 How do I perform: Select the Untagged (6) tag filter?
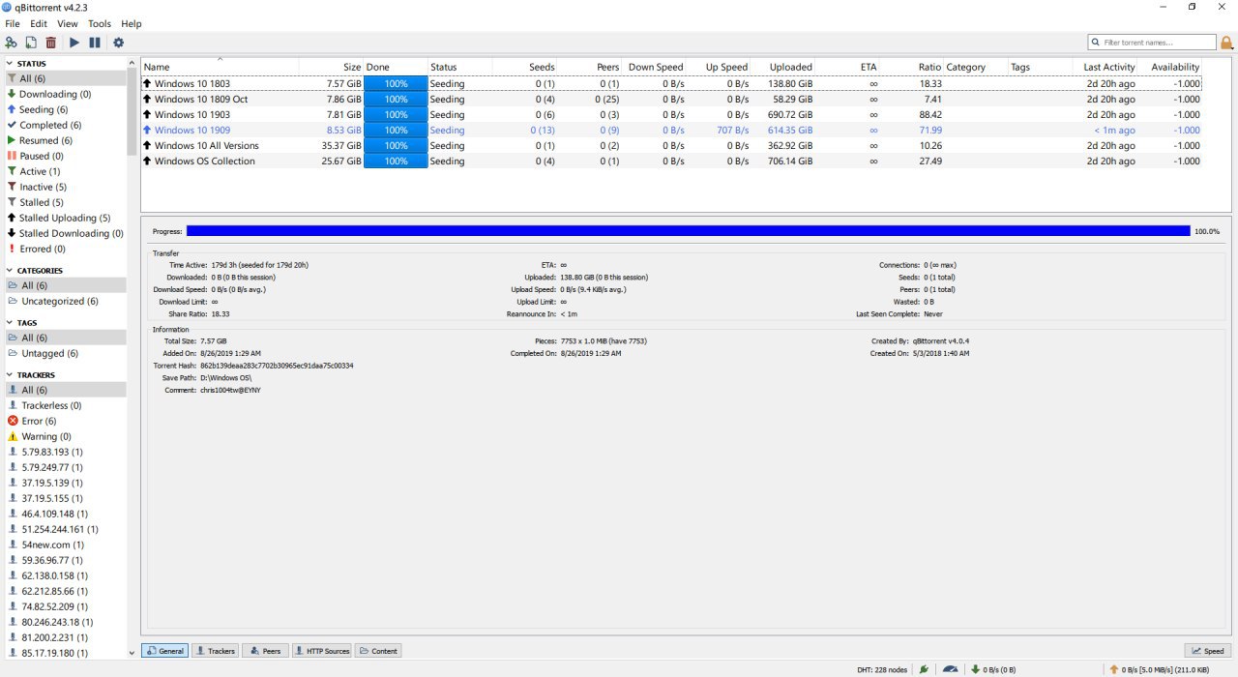[x=50, y=353]
